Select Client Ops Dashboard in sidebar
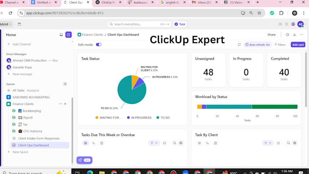Viewport: 309px width, 174px height. coord(40,145)
